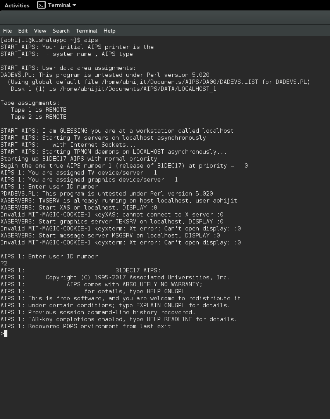This screenshot has height=419, width=330.
Task: Click the '?2' user ID entry line
Action: (4, 263)
